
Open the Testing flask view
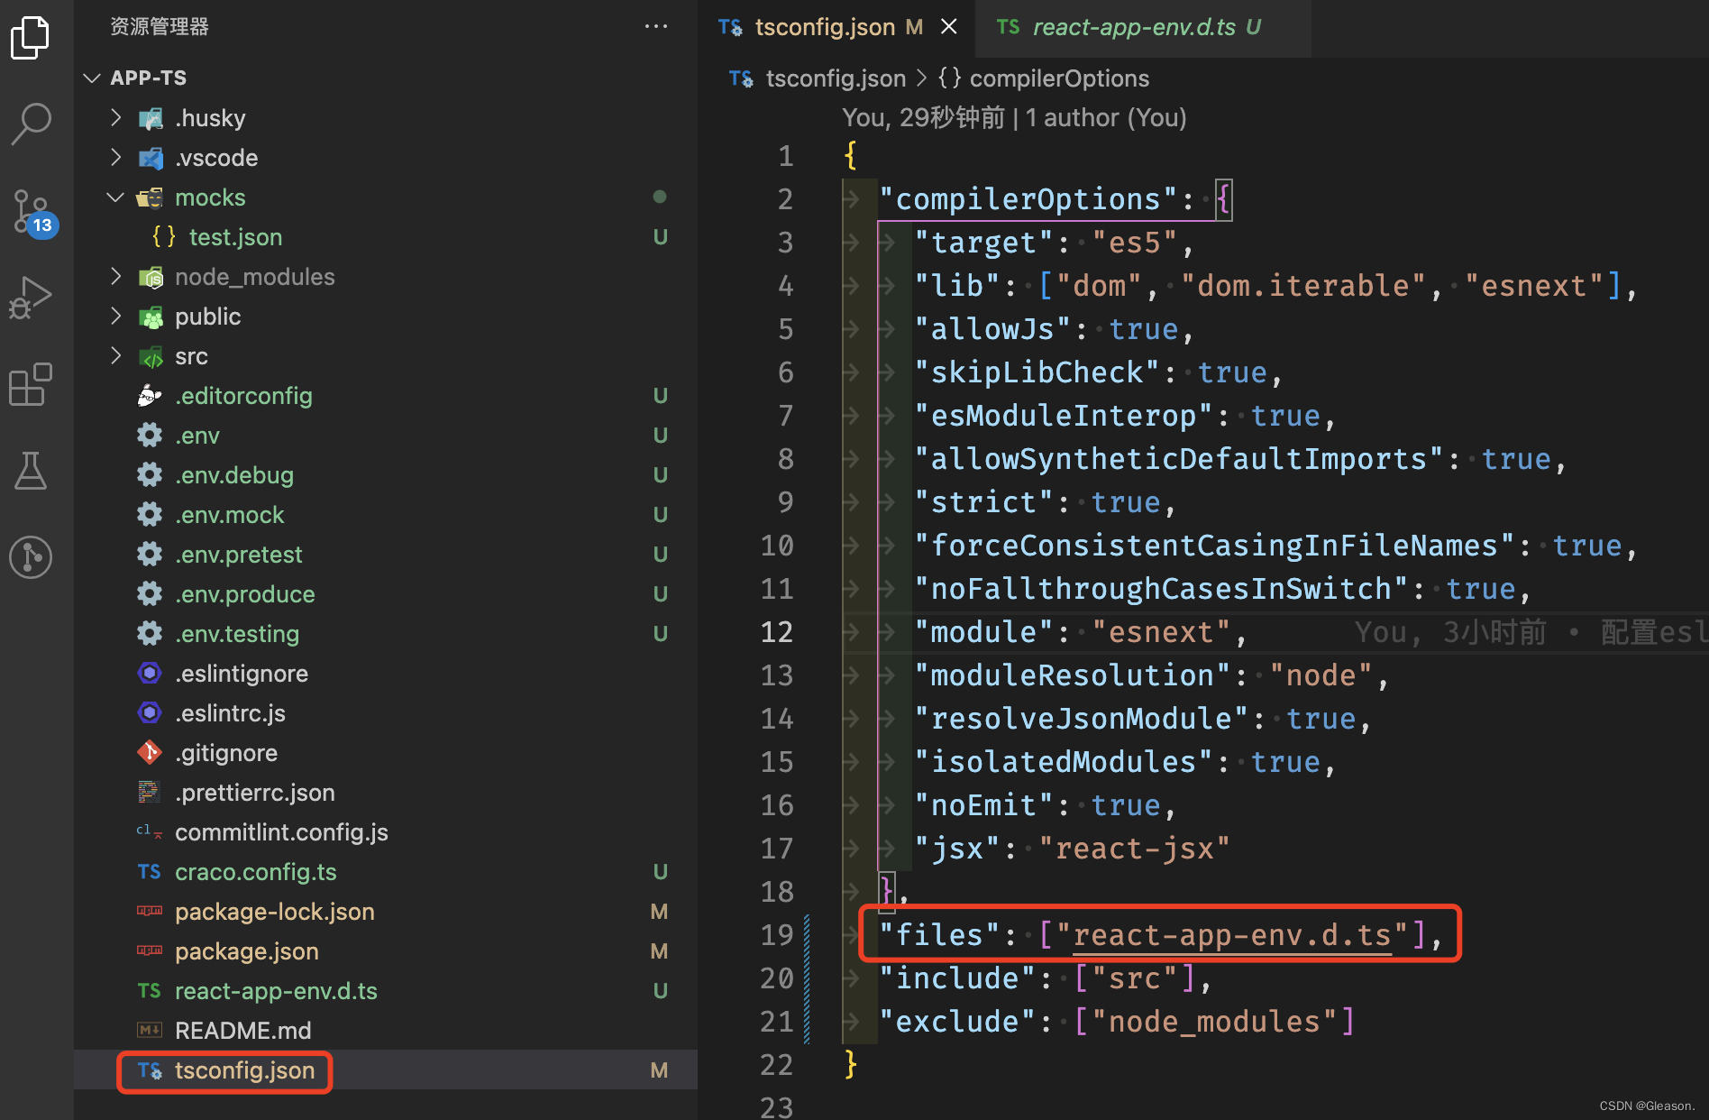coord(31,471)
